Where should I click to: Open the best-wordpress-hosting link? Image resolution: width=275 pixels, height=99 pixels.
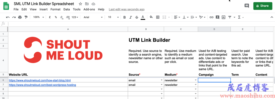[42, 85]
